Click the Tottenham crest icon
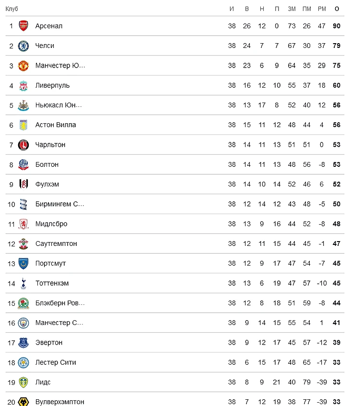The width and height of the screenshot is (350, 406). coord(23,283)
